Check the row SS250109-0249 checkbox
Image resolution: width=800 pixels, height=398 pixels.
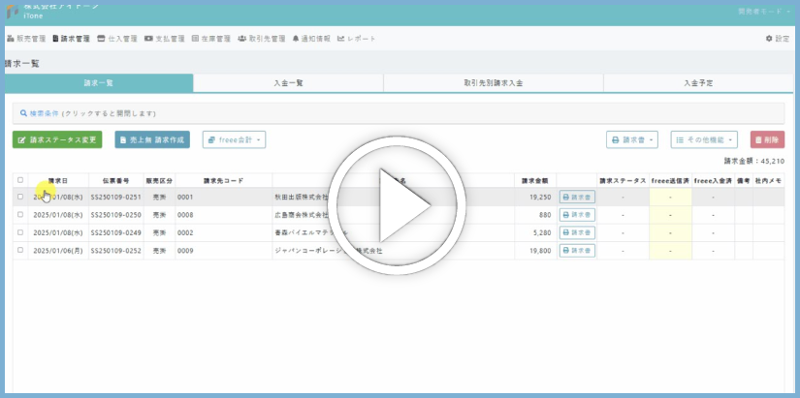point(20,232)
